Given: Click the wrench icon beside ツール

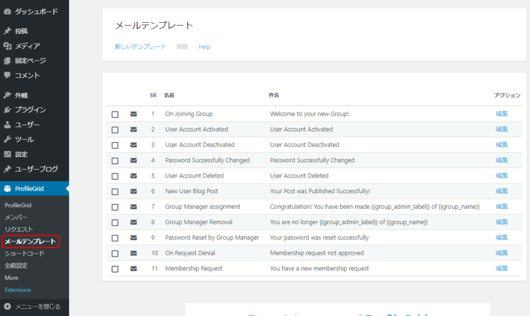Looking at the screenshot, I should (x=7, y=139).
